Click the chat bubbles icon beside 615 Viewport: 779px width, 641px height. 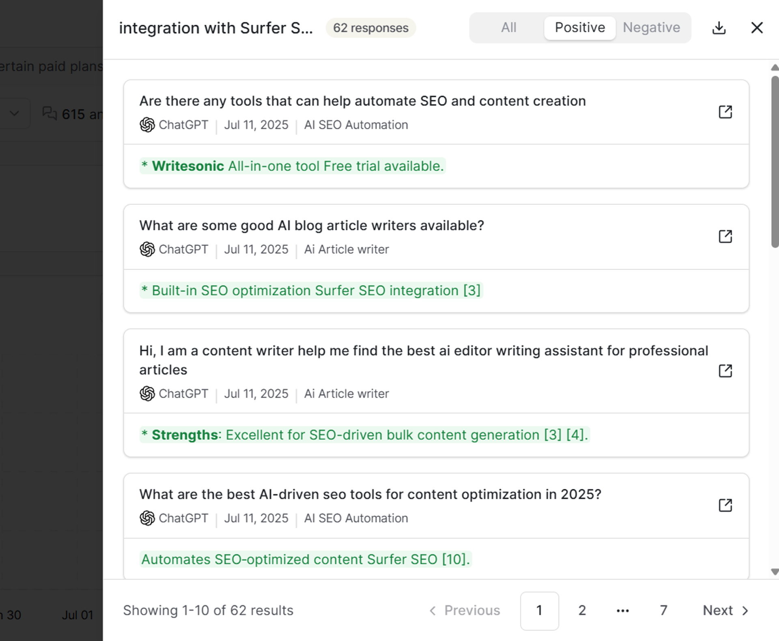pos(50,114)
